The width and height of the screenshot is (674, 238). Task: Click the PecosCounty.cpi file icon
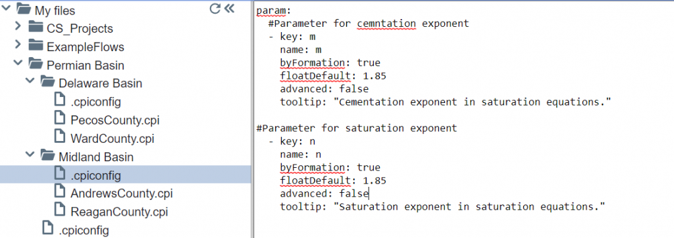click(x=60, y=119)
